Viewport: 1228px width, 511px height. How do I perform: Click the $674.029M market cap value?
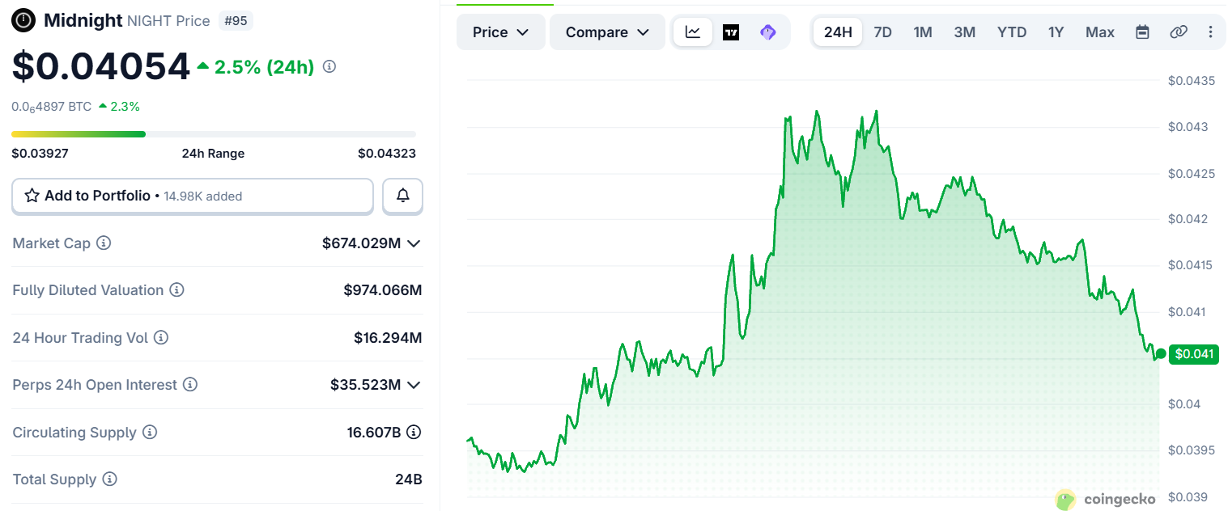click(x=361, y=243)
